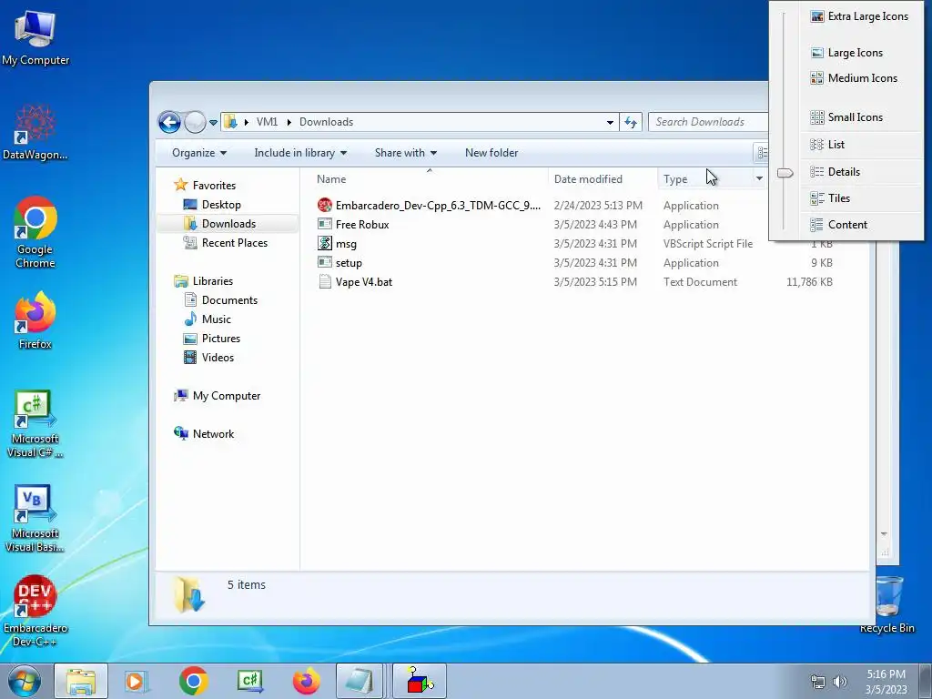The height and width of the screenshot is (699, 932).
Task: Click the Refresh button
Action: tap(631, 123)
